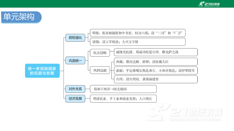
Task: Click the 新疆：平定准噶尔叛乱 text box
Action: tap(156, 70)
